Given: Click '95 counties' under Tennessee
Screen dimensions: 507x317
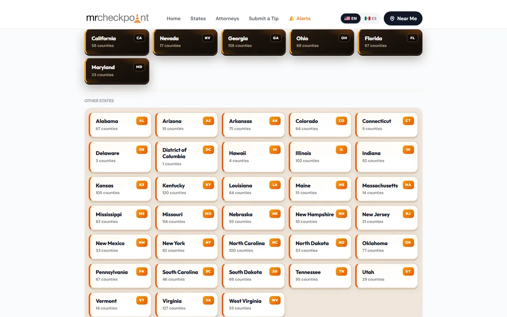Looking at the screenshot, I should point(307,280).
